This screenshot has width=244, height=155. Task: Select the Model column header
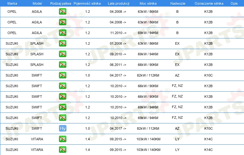coord(37,3)
